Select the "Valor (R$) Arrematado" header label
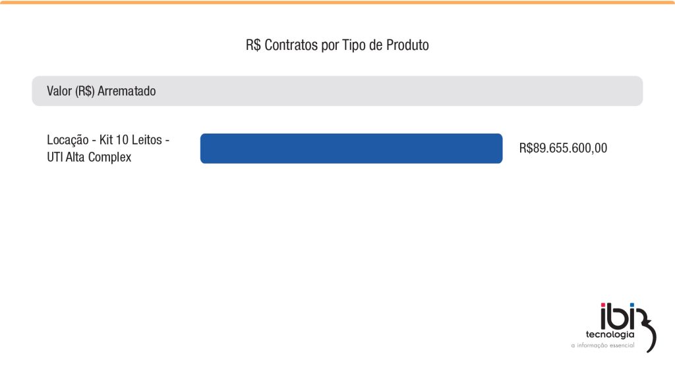675x369 pixels. (102, 91)
